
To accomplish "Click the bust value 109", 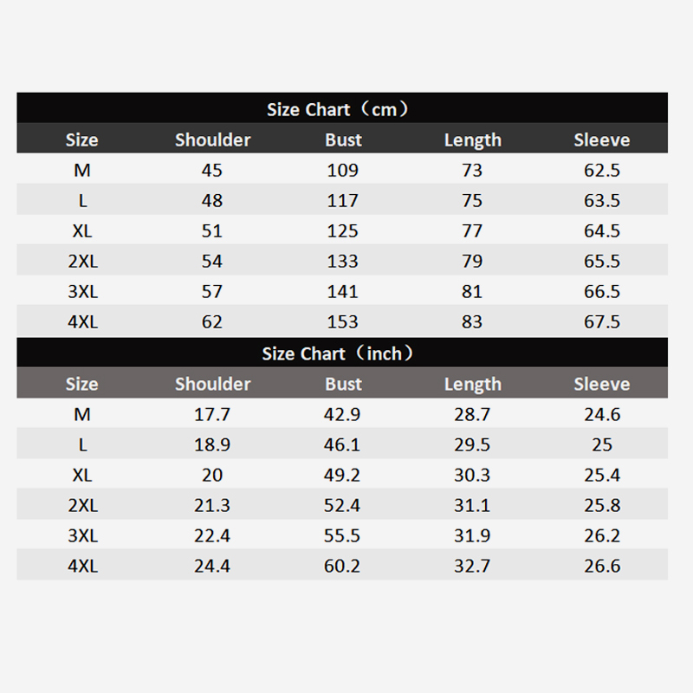I will (x=343, y=170).
